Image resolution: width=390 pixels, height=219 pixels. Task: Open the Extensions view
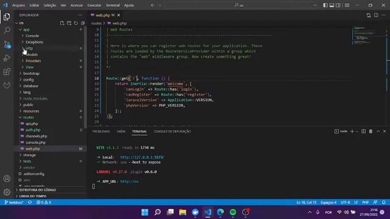click(7, 72)
